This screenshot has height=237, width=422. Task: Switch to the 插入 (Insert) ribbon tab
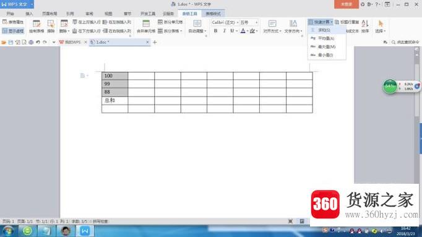[x=29, y=14]
